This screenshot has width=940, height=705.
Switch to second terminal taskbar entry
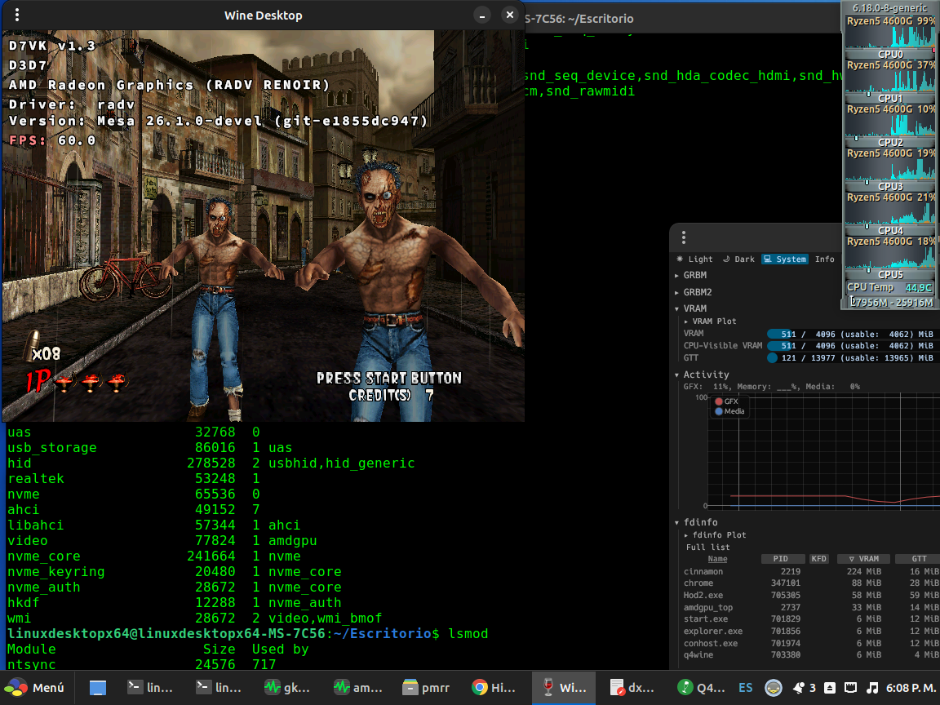(x=218, y=688)
